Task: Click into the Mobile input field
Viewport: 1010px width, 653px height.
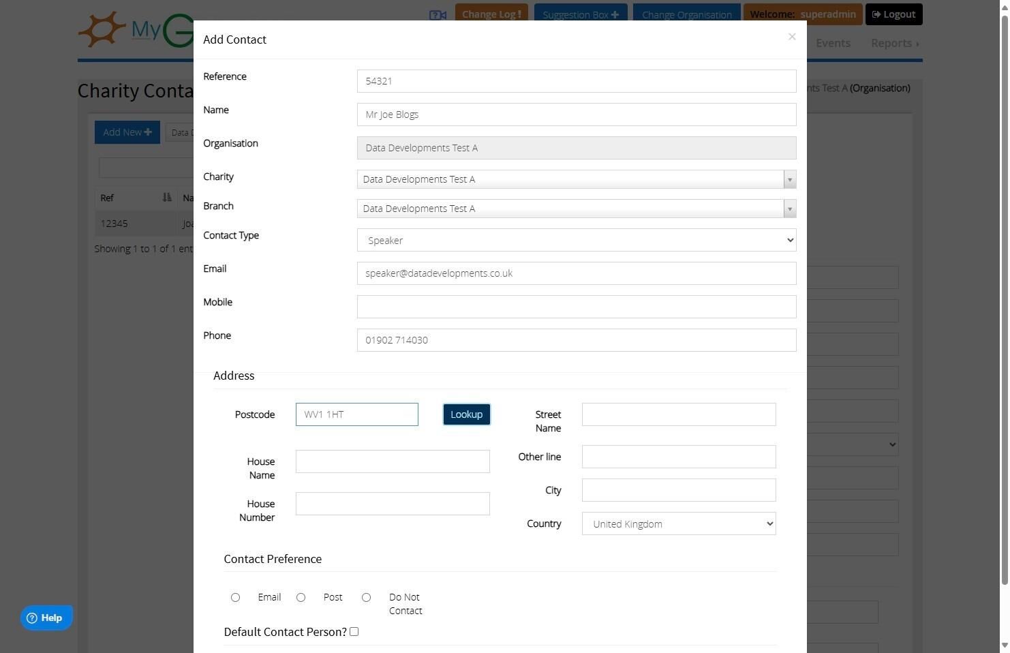Action: pos(577,307)
